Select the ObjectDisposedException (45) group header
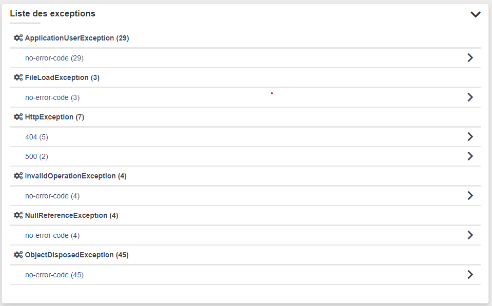Screen dimensions: 492x306 [76, 255]
